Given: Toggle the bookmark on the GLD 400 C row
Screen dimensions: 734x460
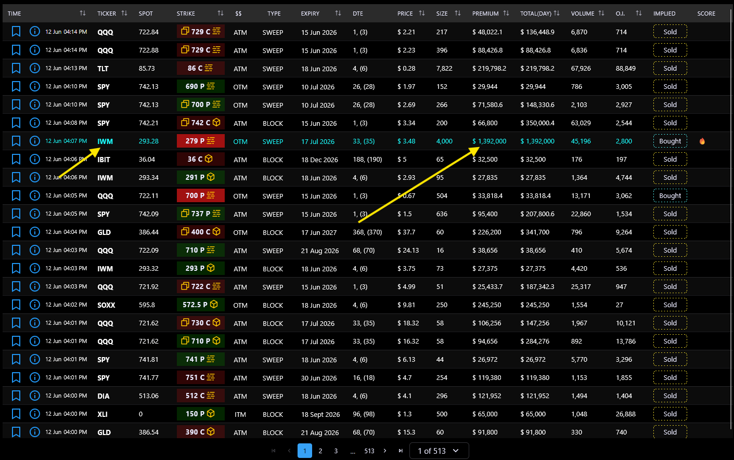Looking at the screenshot, I should click(x=16, y=232).
